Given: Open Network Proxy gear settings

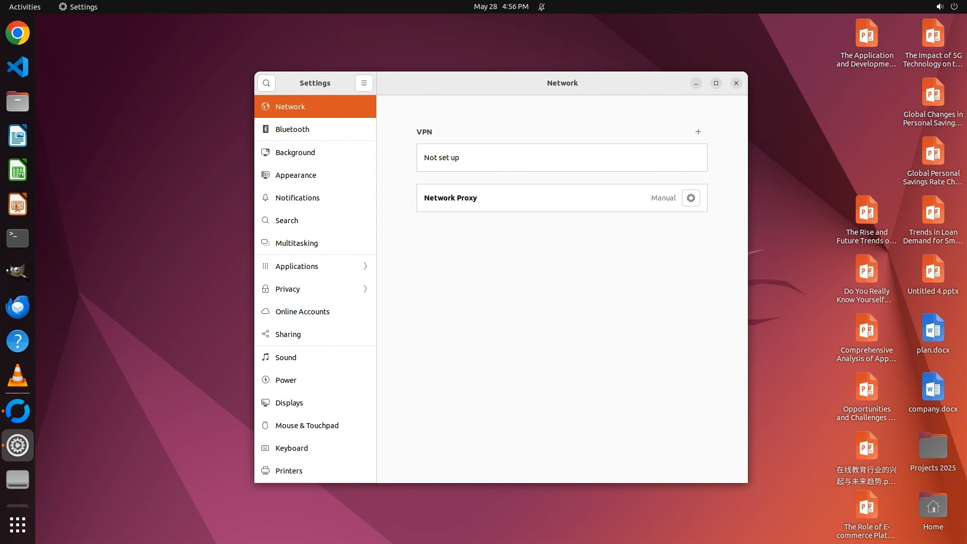Looking at the screenshot, I should pyautogui.click(x=691, y=198).
